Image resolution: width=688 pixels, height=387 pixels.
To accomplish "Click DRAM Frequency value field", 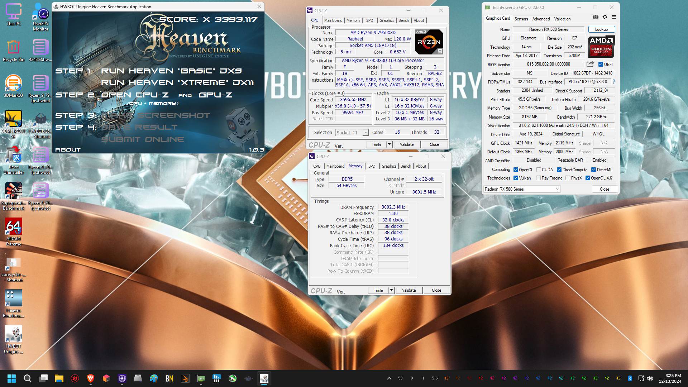I will (x=393, y=207).
